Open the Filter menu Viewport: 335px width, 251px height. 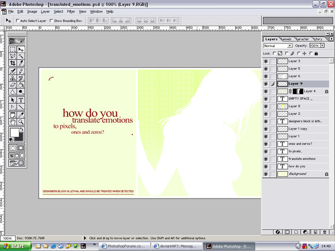click(x=71, y=11)
